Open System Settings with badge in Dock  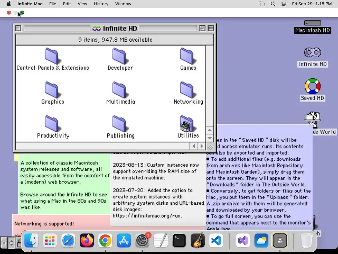tap(142, 240)
